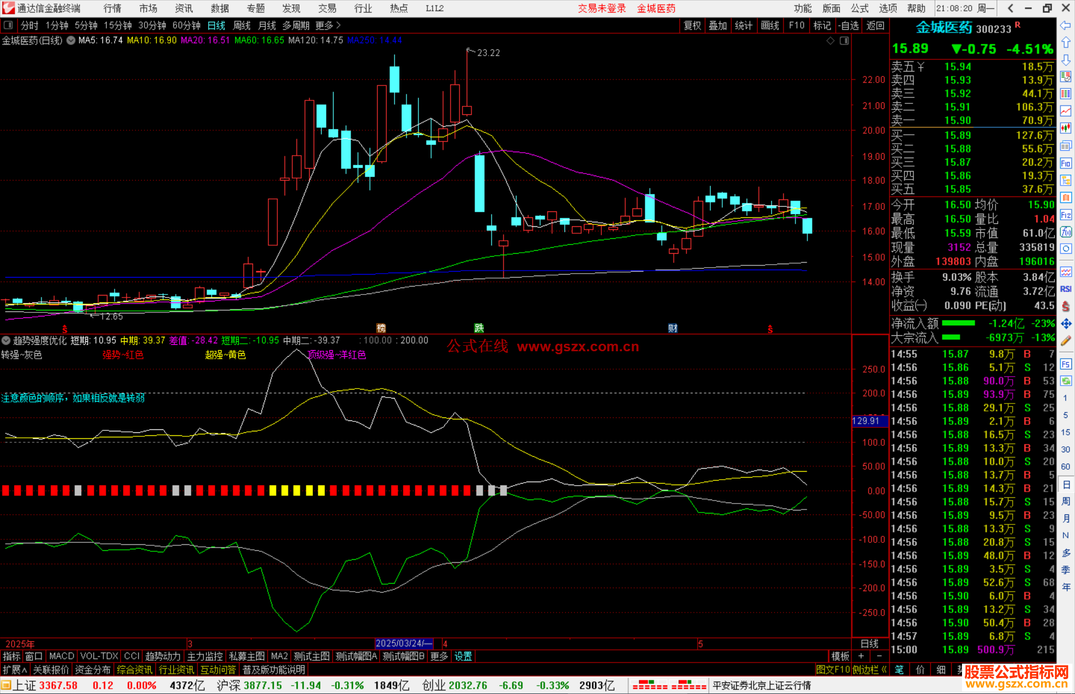
Task: Switch to 1分钟 period
Action: coord(57,25)
